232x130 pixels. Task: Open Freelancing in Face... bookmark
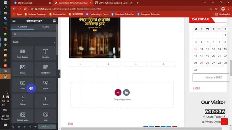97,14
